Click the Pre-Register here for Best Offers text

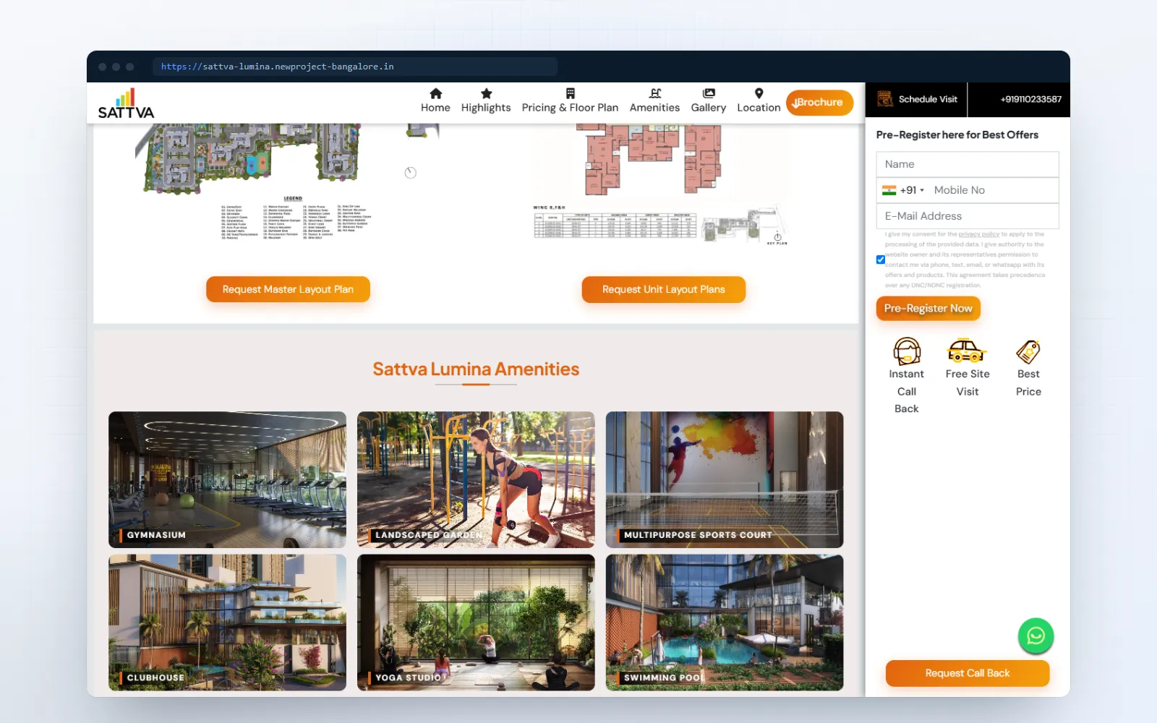tap(957, 135)
